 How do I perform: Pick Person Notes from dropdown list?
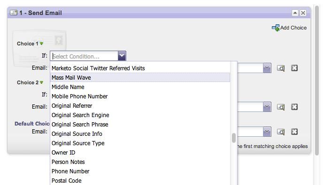(140, 162)
